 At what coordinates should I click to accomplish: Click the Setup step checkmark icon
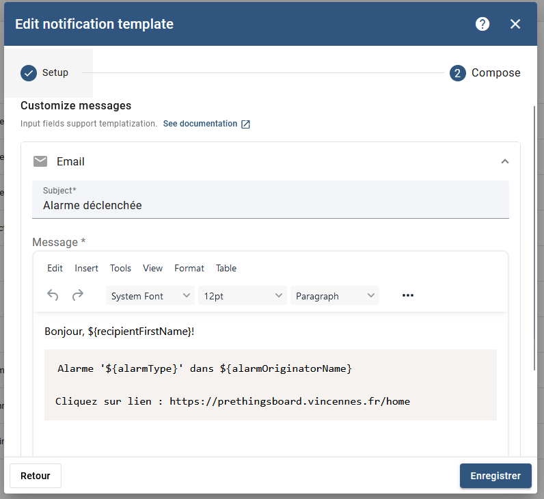[x=29, y=73]
